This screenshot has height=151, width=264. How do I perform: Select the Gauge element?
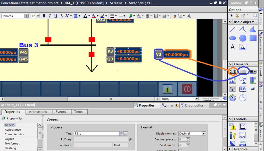(233, 98)
